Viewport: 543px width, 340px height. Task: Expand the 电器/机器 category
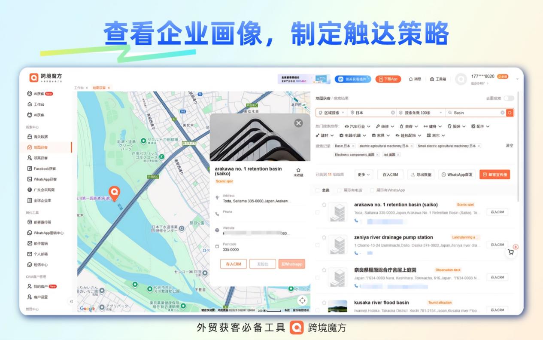point(353,135)
